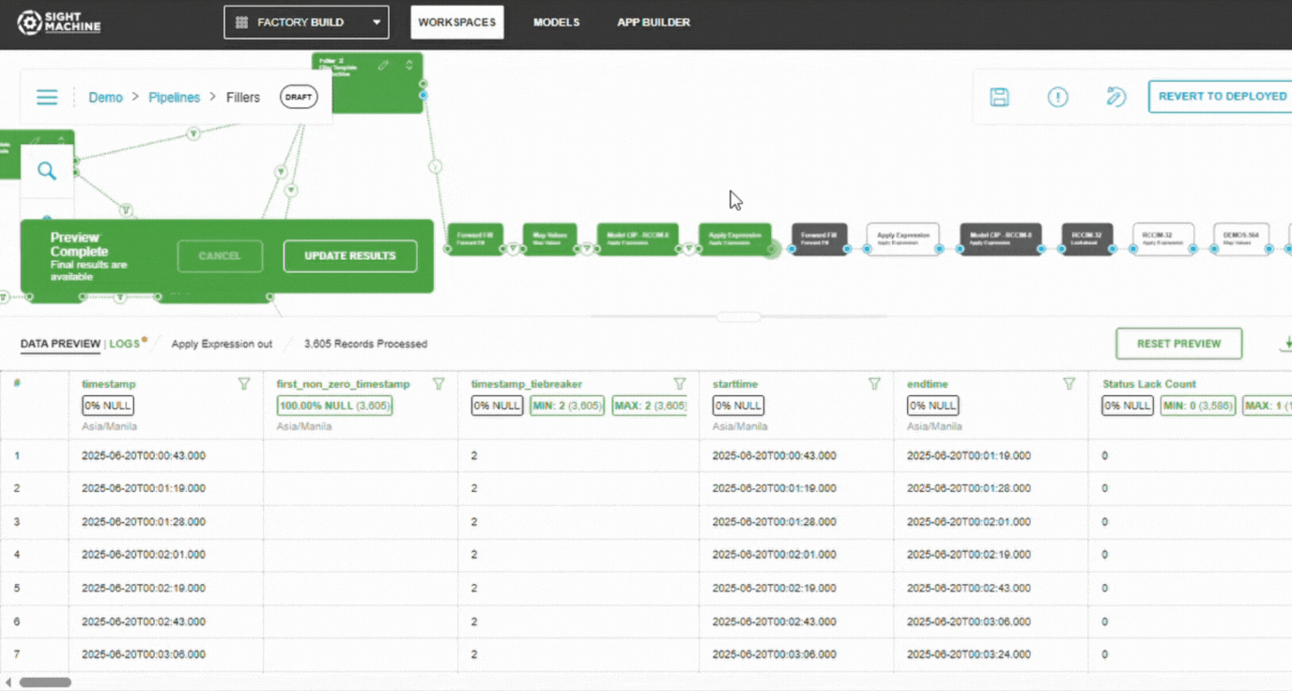Select the dark RCCIM-32 Lookahead node
Viewport: 1292px width, 691px height.
1087,238
